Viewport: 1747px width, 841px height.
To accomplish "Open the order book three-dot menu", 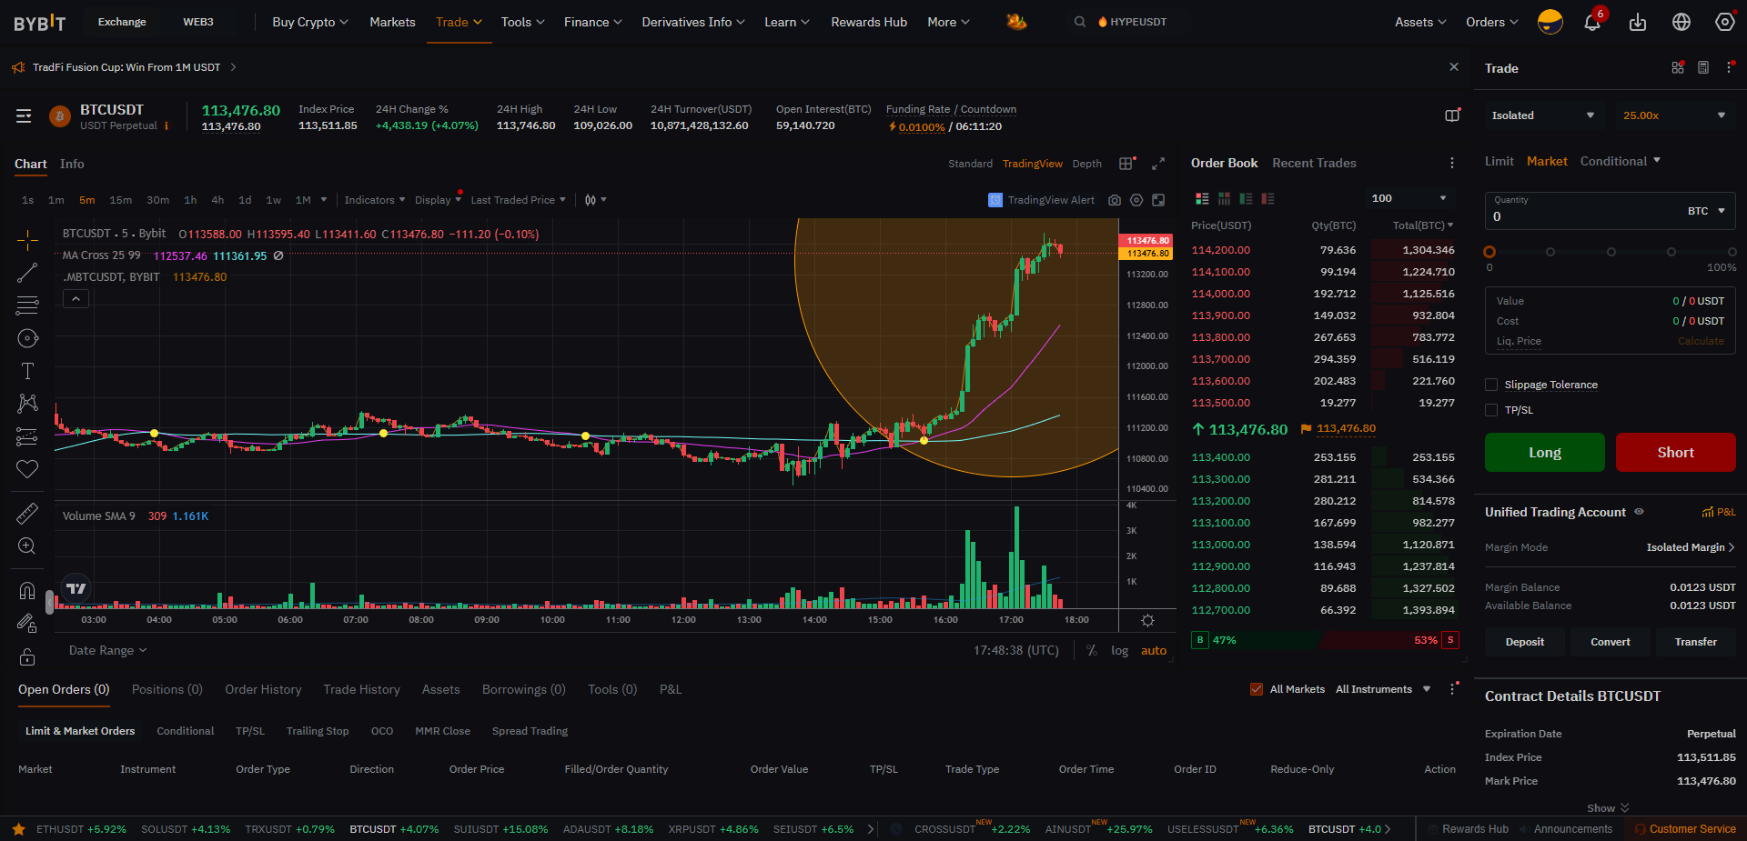I will [x=1451, y=163].
